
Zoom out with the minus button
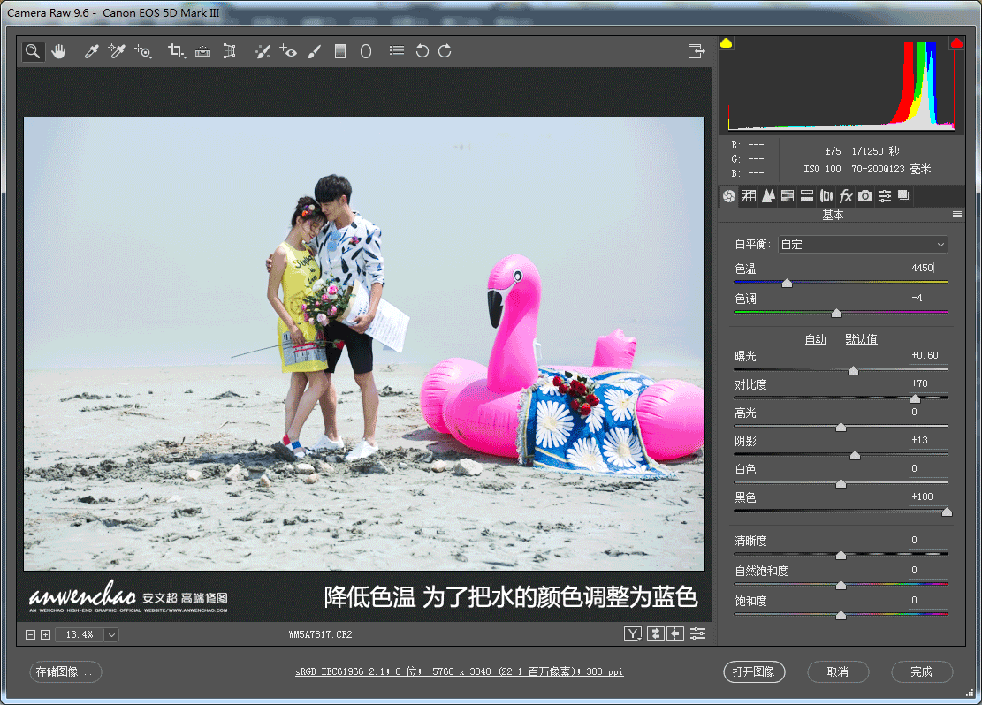tap(30, 635)
